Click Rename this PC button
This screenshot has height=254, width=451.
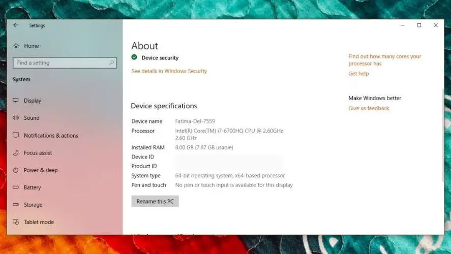click(155, 201)
